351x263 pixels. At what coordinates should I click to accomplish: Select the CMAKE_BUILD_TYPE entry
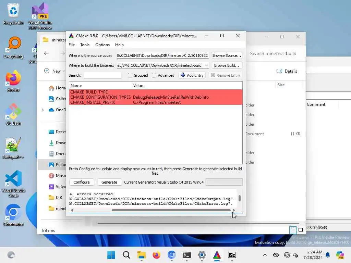point(89,92)
